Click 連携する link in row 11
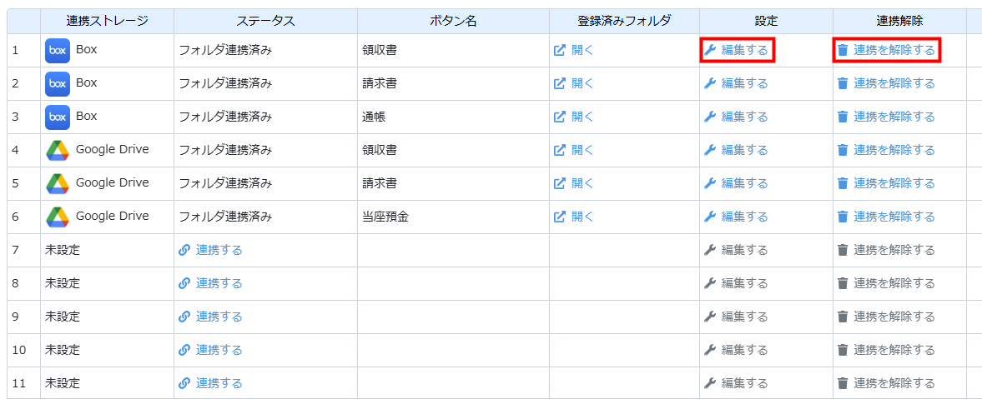The width and height of the screenshot is (982, 409). (211, 383)
